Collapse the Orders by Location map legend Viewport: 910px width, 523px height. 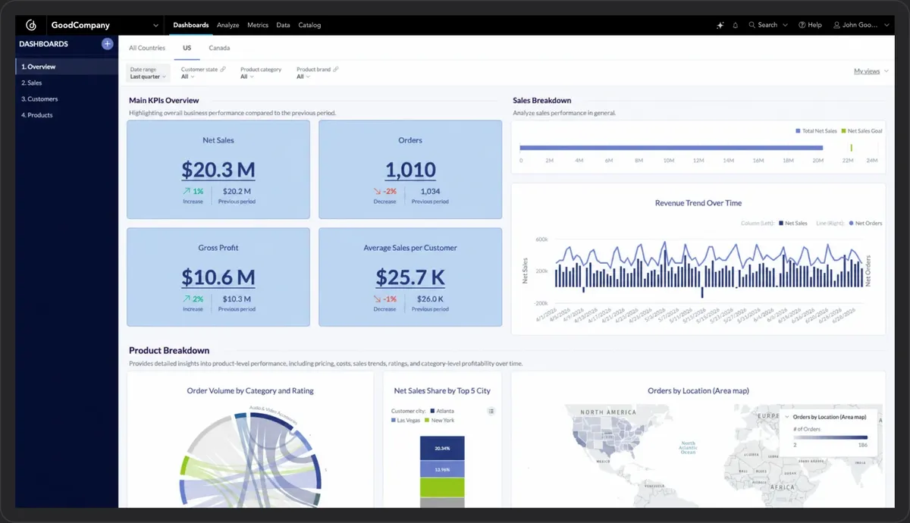pyautogui.click(x=787, y=417)
